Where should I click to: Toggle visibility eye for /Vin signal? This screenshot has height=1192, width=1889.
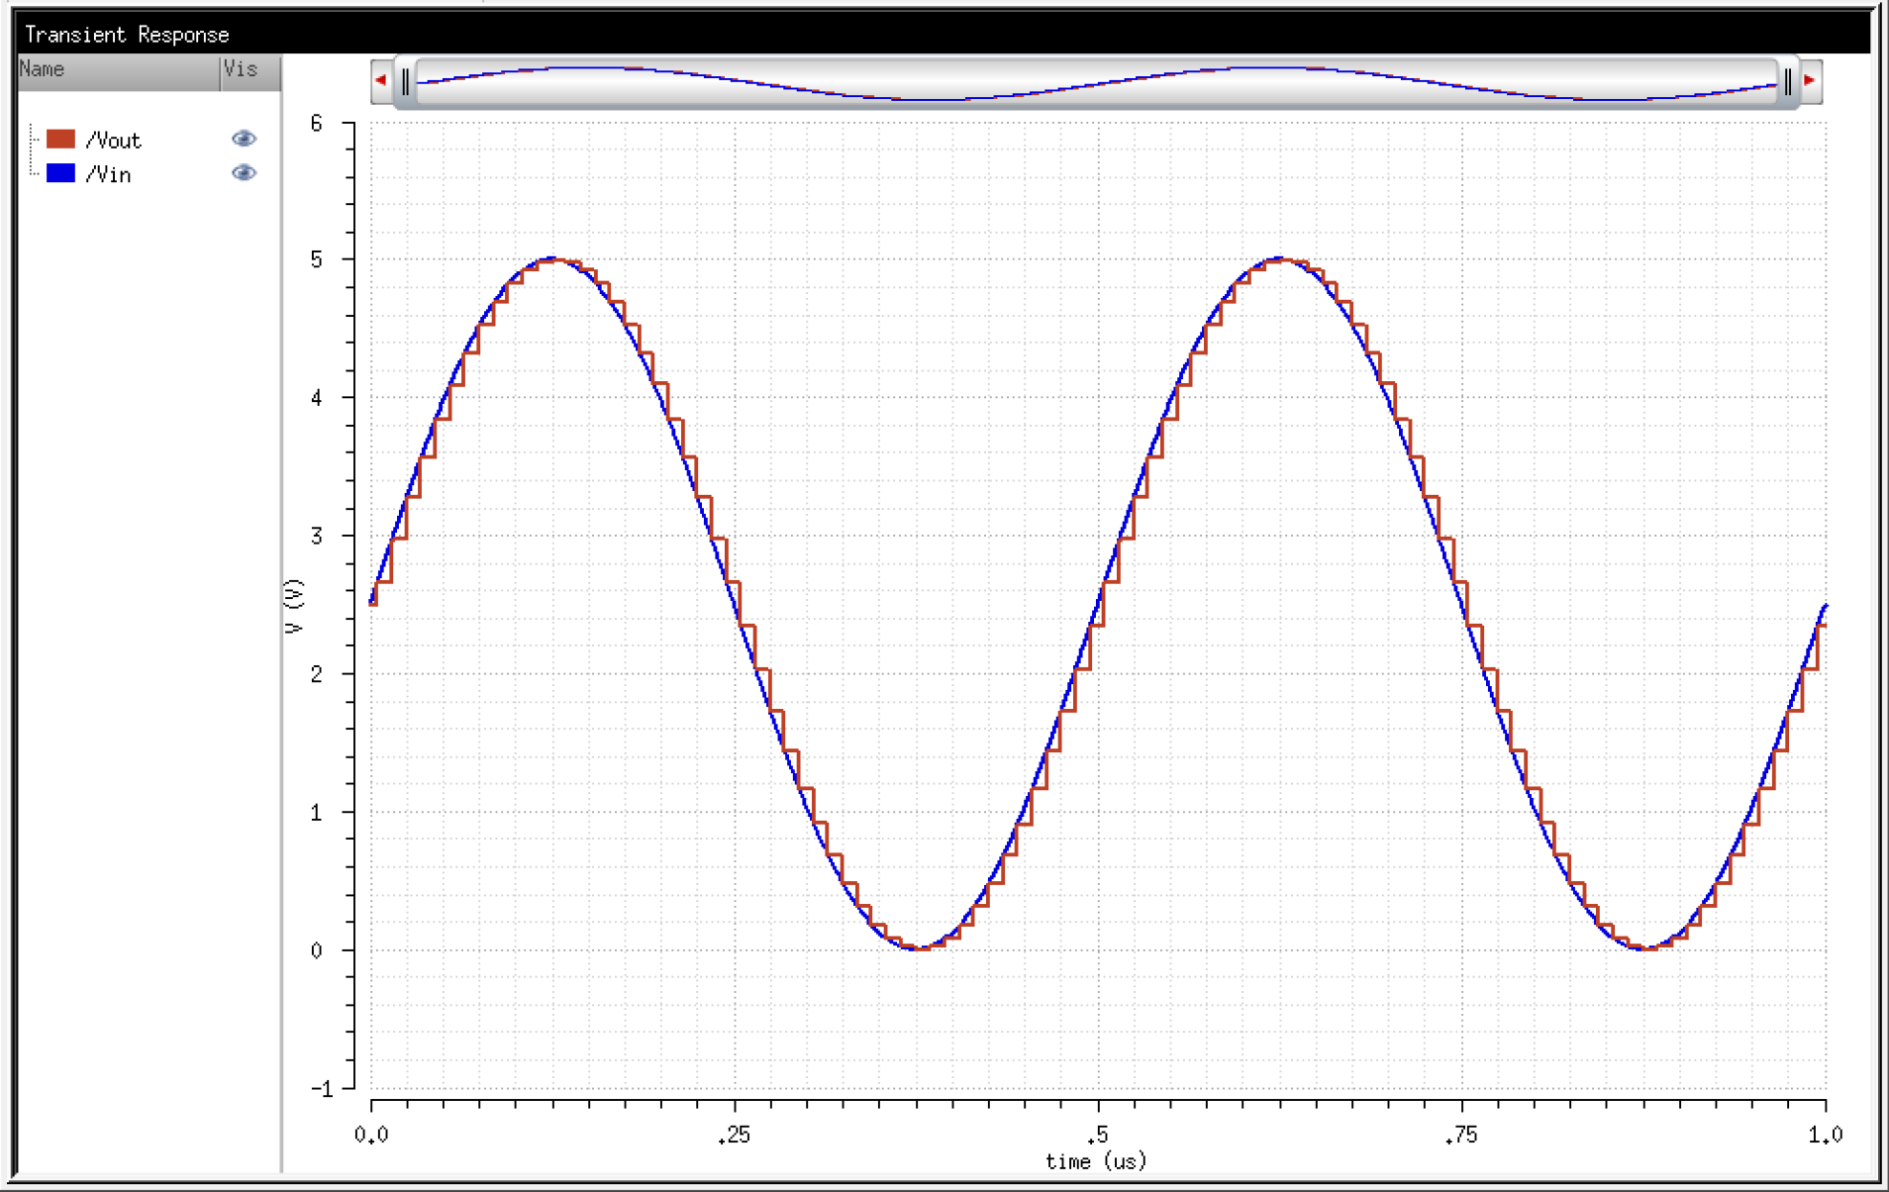(244, 173)
